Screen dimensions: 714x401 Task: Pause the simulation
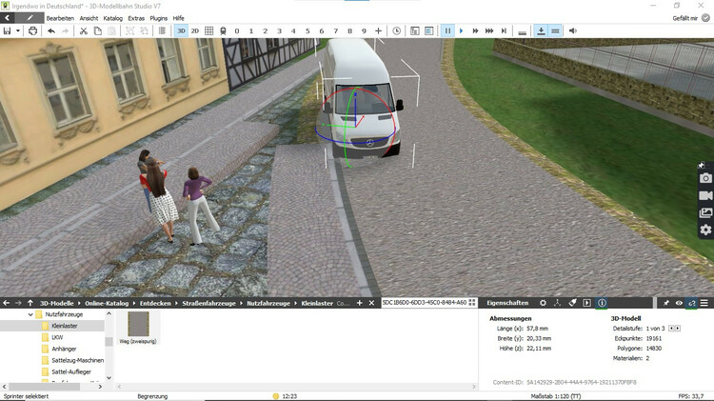tap(446, 30)
